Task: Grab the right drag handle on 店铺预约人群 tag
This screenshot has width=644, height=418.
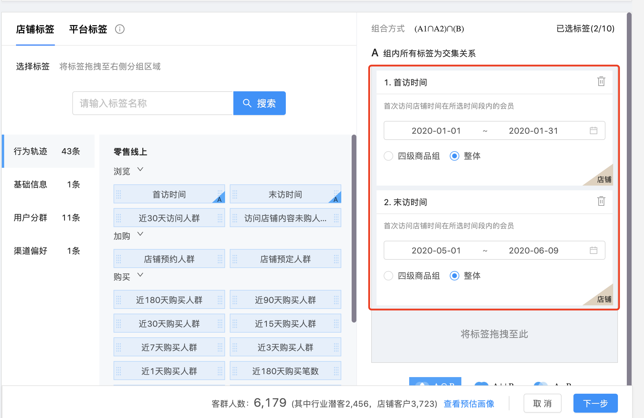Action: coord(220,259)
